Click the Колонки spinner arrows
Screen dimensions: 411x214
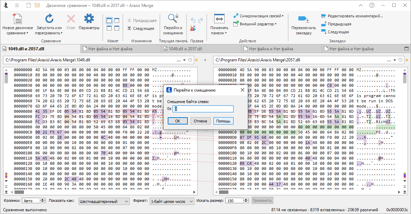pos(43,200)
